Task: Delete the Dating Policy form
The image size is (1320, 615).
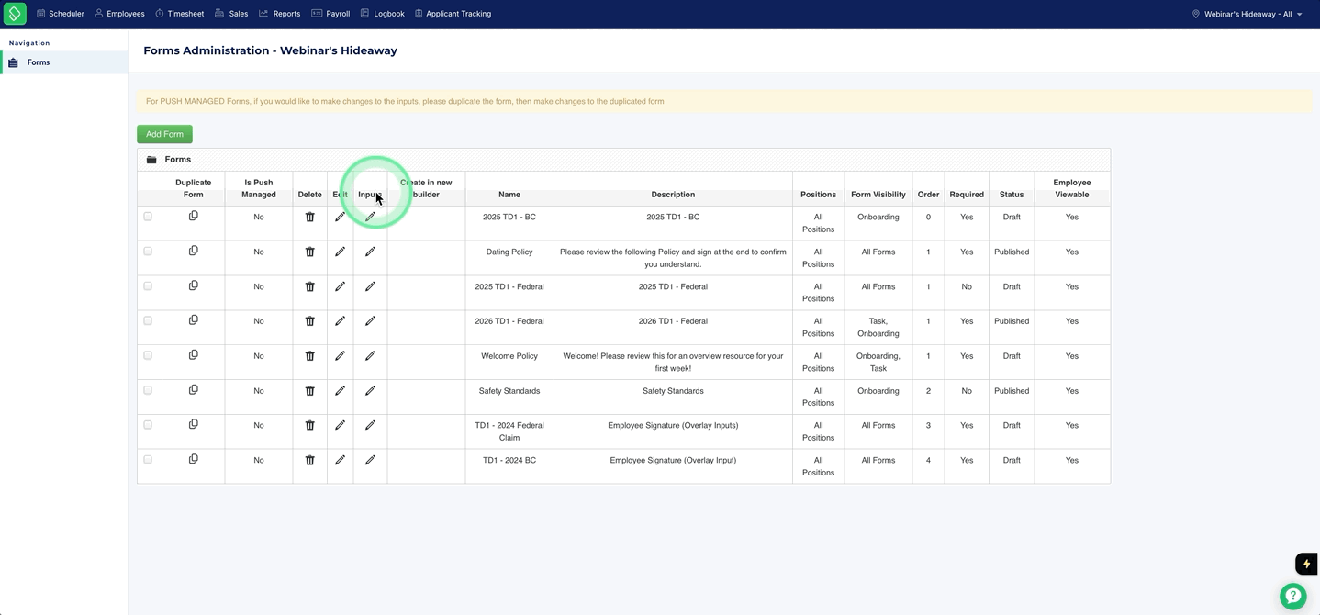Action: pyautogui.click(x=309, y=252)
